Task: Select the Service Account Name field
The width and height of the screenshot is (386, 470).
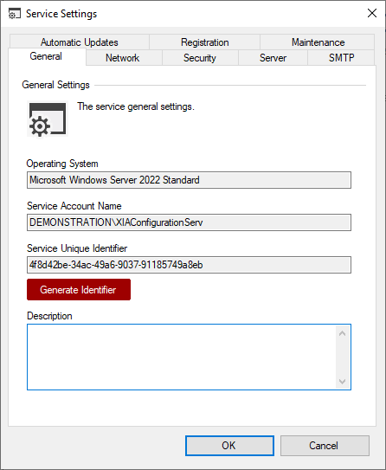Action: click(x=189, y=222)
